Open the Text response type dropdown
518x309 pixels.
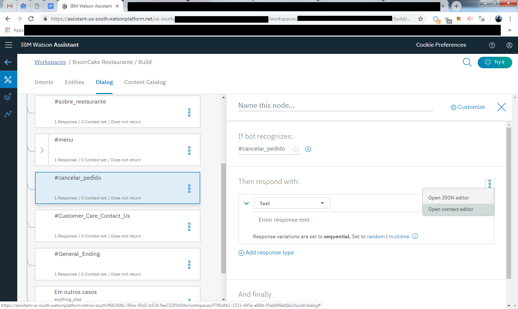click(292, 203)
